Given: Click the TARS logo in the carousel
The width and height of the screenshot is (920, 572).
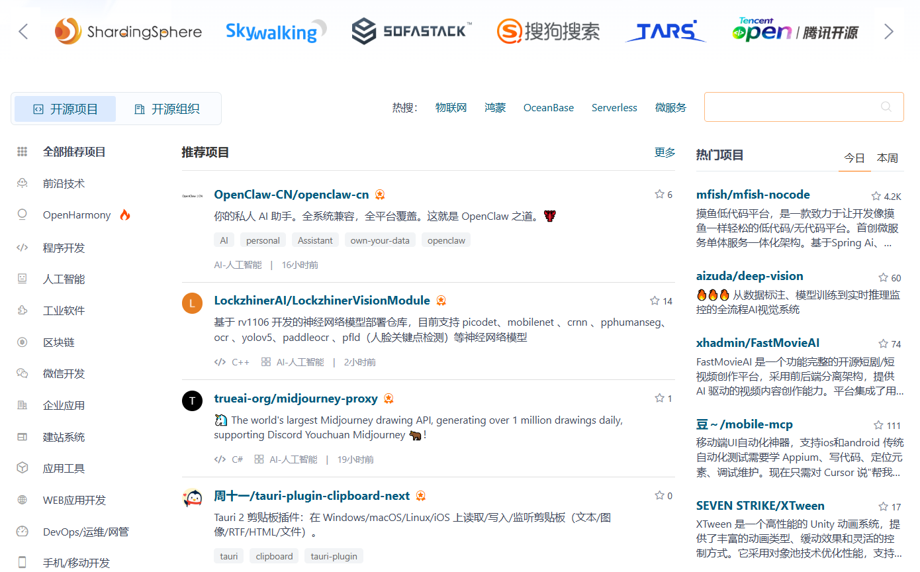Looking at the screenshot, I should coord(665,31).
